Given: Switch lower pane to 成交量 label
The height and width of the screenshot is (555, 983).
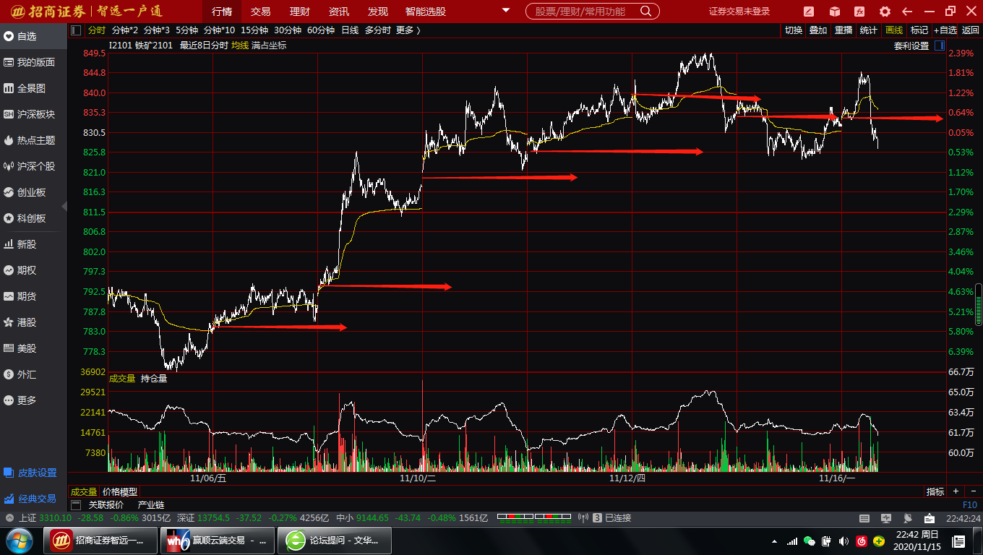Looking at the screenshot, I should 122,378.
